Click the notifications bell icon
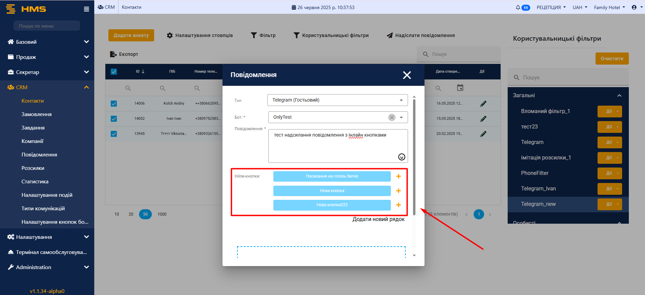 click(518, 7)
